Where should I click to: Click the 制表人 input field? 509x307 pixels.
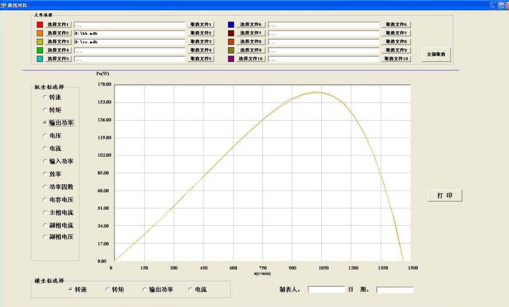[x=326, y=289]
